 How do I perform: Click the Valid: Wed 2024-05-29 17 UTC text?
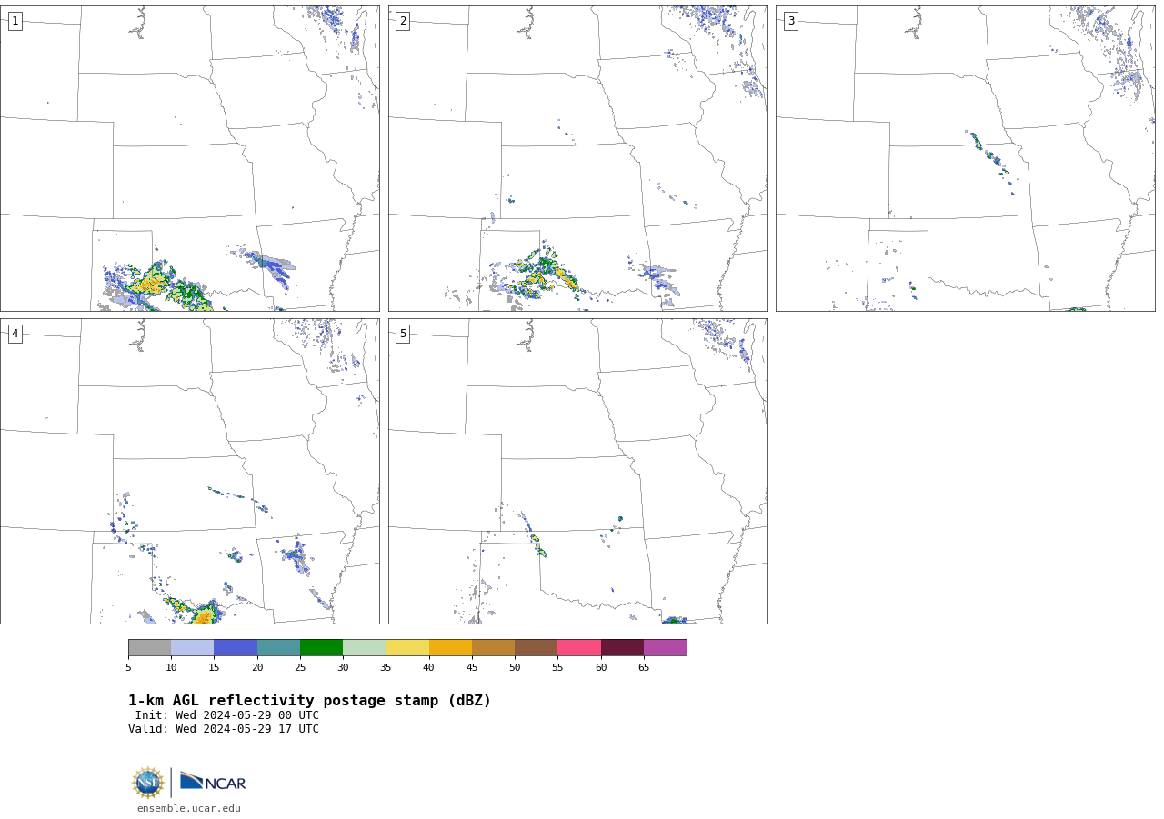click(x=224, y=729)
